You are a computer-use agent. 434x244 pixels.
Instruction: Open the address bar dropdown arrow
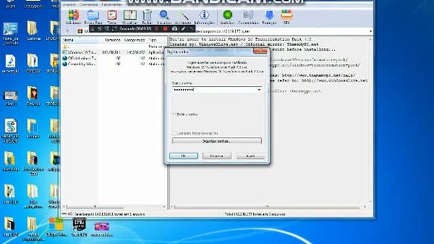point(370,31)
